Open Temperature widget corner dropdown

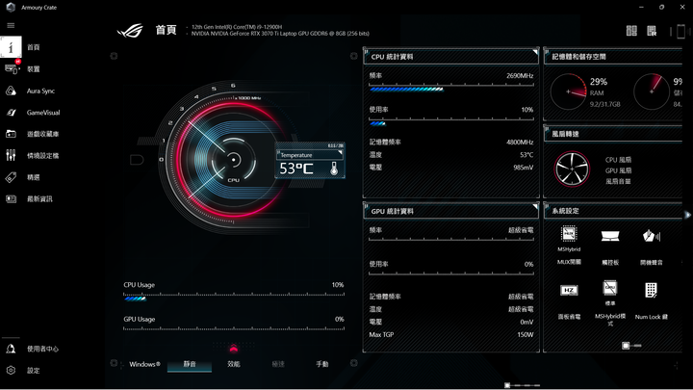[340, 152]
